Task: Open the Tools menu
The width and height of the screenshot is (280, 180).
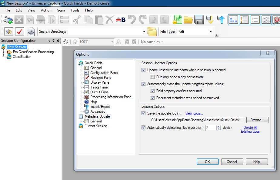Action: 75,10
